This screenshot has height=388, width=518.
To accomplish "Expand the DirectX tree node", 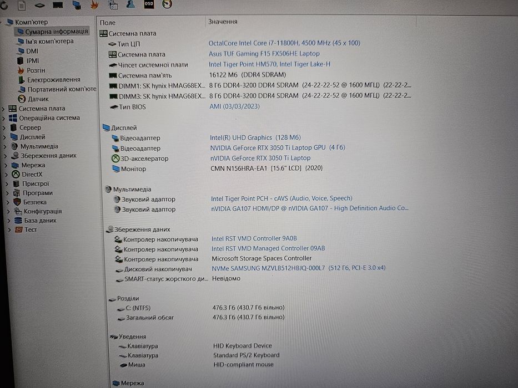I will tap(7, 175).
